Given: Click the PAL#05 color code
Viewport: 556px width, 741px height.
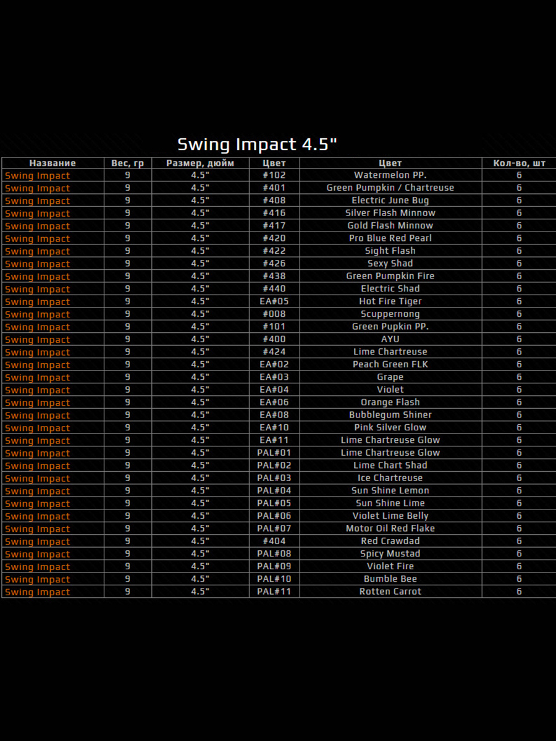Looking at the screenshot, I should point(274,503).
